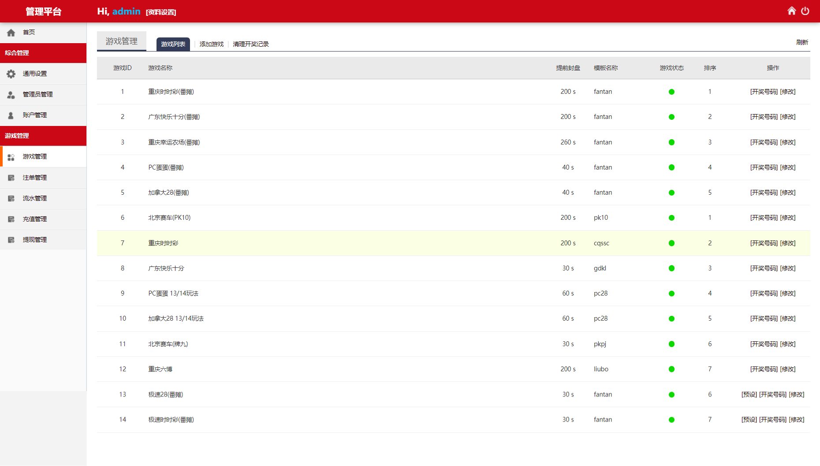Image resolution: width=820 pixels, height=466 pixels.
Task: Click the 刷新 refresh link
Action: tap(802, 42)
